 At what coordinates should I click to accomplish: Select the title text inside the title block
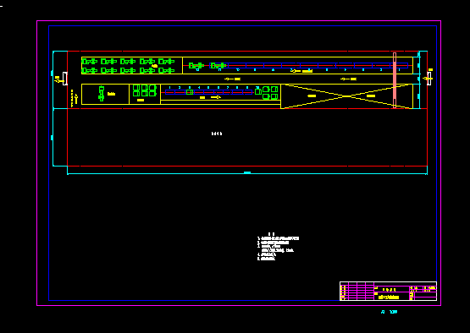coord(389,298)
